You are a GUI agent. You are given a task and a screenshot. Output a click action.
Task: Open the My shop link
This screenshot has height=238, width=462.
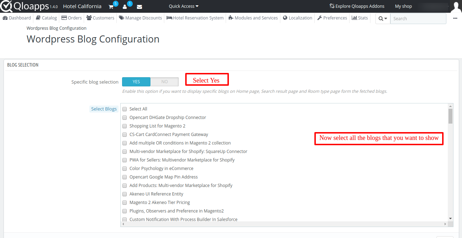pos(403,6)
